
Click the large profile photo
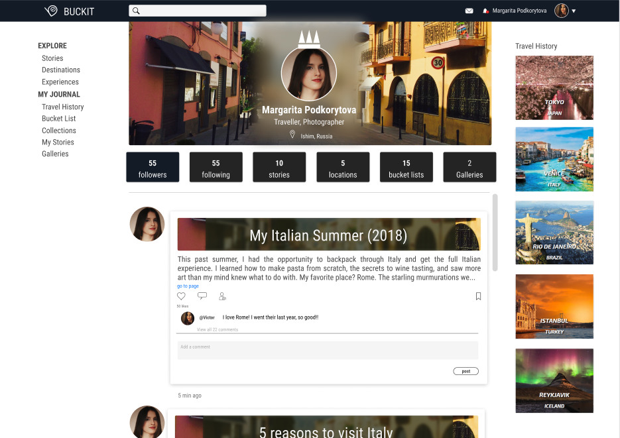[309, 74]
